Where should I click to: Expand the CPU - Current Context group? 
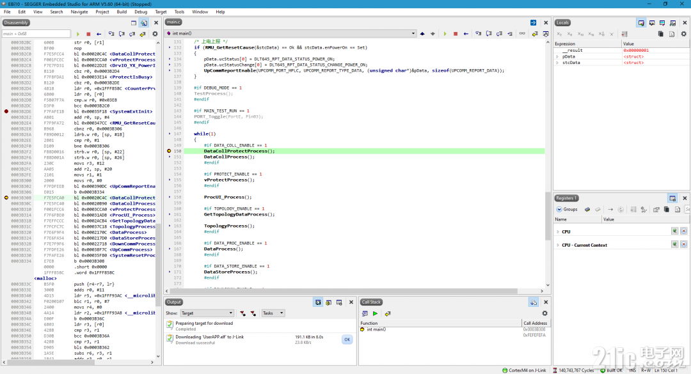coord(558,245)
